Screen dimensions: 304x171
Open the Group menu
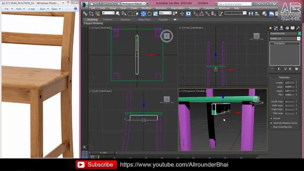pyautogui.click(x=113, y=9)
